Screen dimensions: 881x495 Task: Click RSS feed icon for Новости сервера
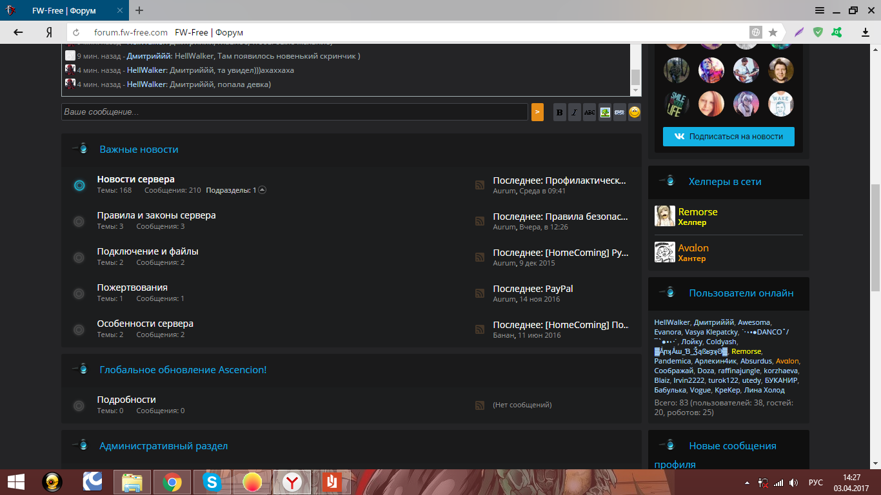pyautogui.click(x=479, y=185)
